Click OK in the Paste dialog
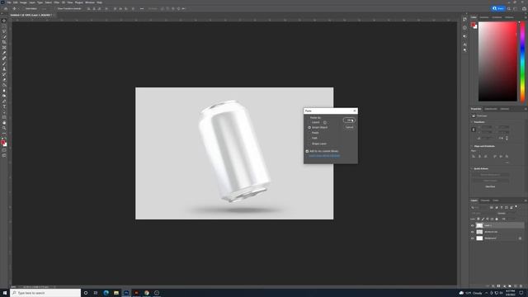The image size is (528, 297). pos(349,120)
